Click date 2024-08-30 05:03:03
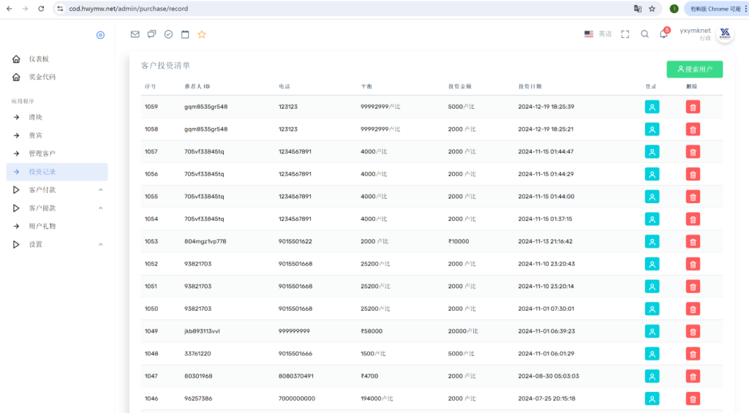 pyautogui.click(x=549, y=376)
